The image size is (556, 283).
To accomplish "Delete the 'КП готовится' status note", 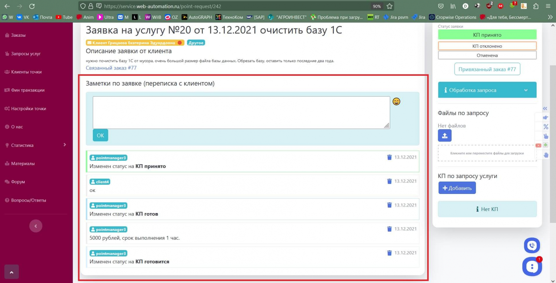I will point(390,253).
